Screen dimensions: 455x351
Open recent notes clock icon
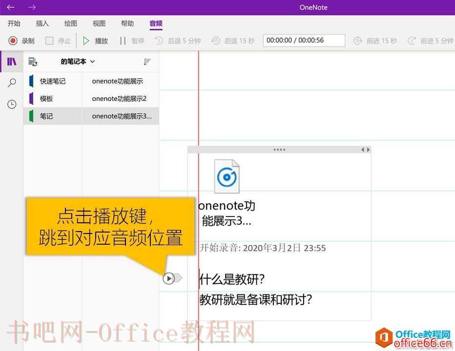coord(12,104)
